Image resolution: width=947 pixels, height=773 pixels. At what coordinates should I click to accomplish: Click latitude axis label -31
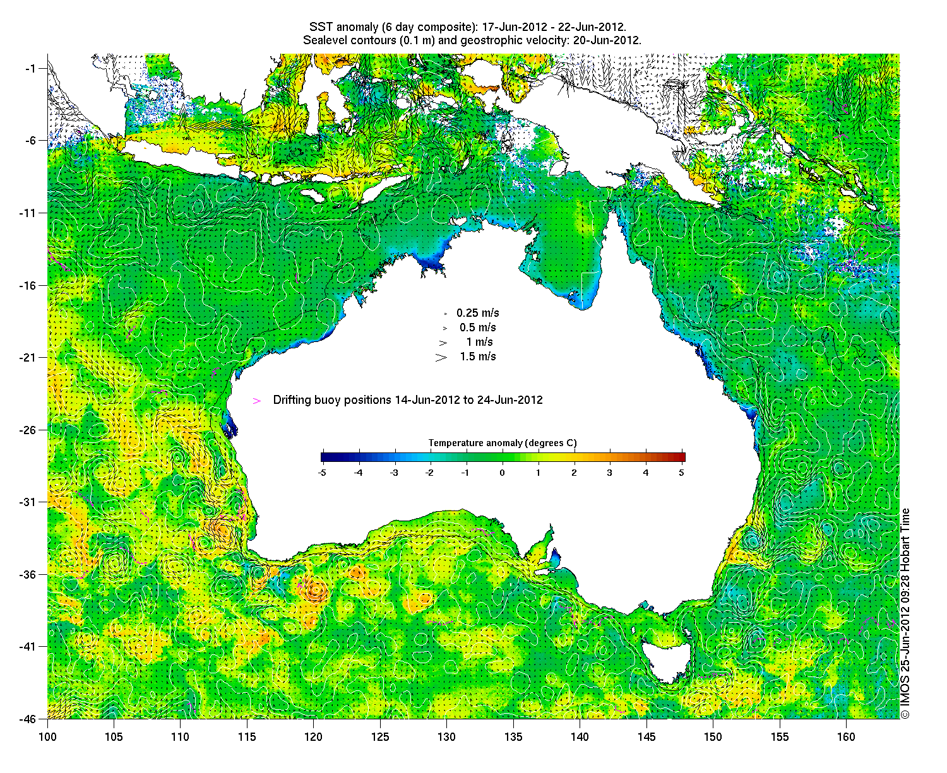point(28,502)
